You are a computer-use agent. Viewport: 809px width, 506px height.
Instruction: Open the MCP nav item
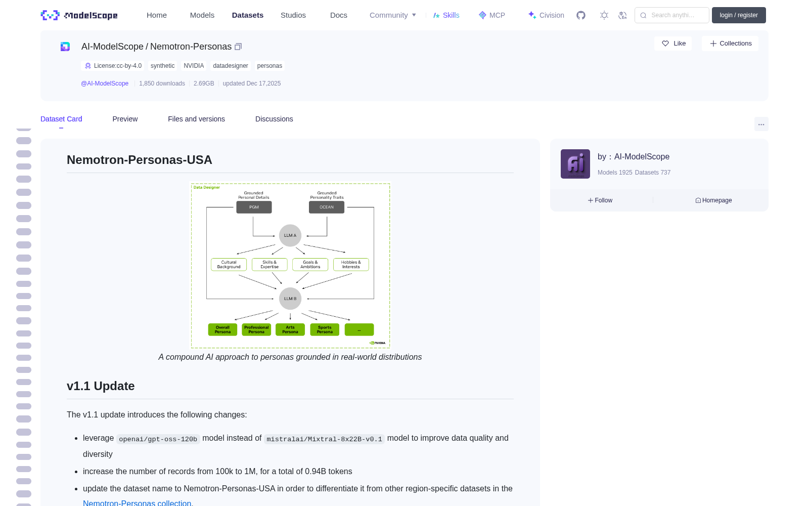point(492,15)
